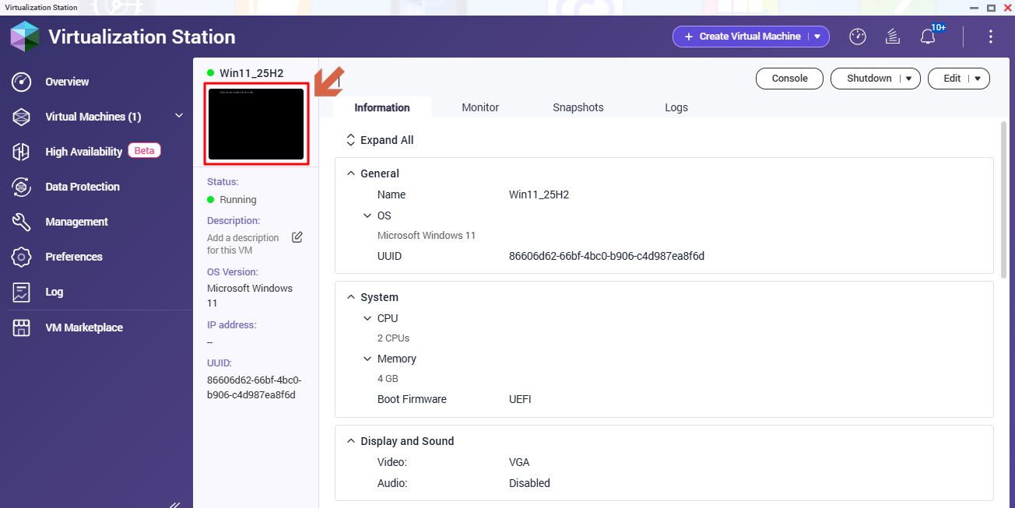The image size is (1015, 508).
Task: Open the resource monitor gauge icon
Action: click(x=857, y=37)
